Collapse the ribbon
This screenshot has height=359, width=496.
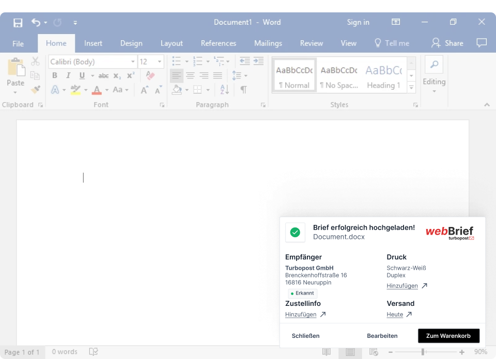487,105
